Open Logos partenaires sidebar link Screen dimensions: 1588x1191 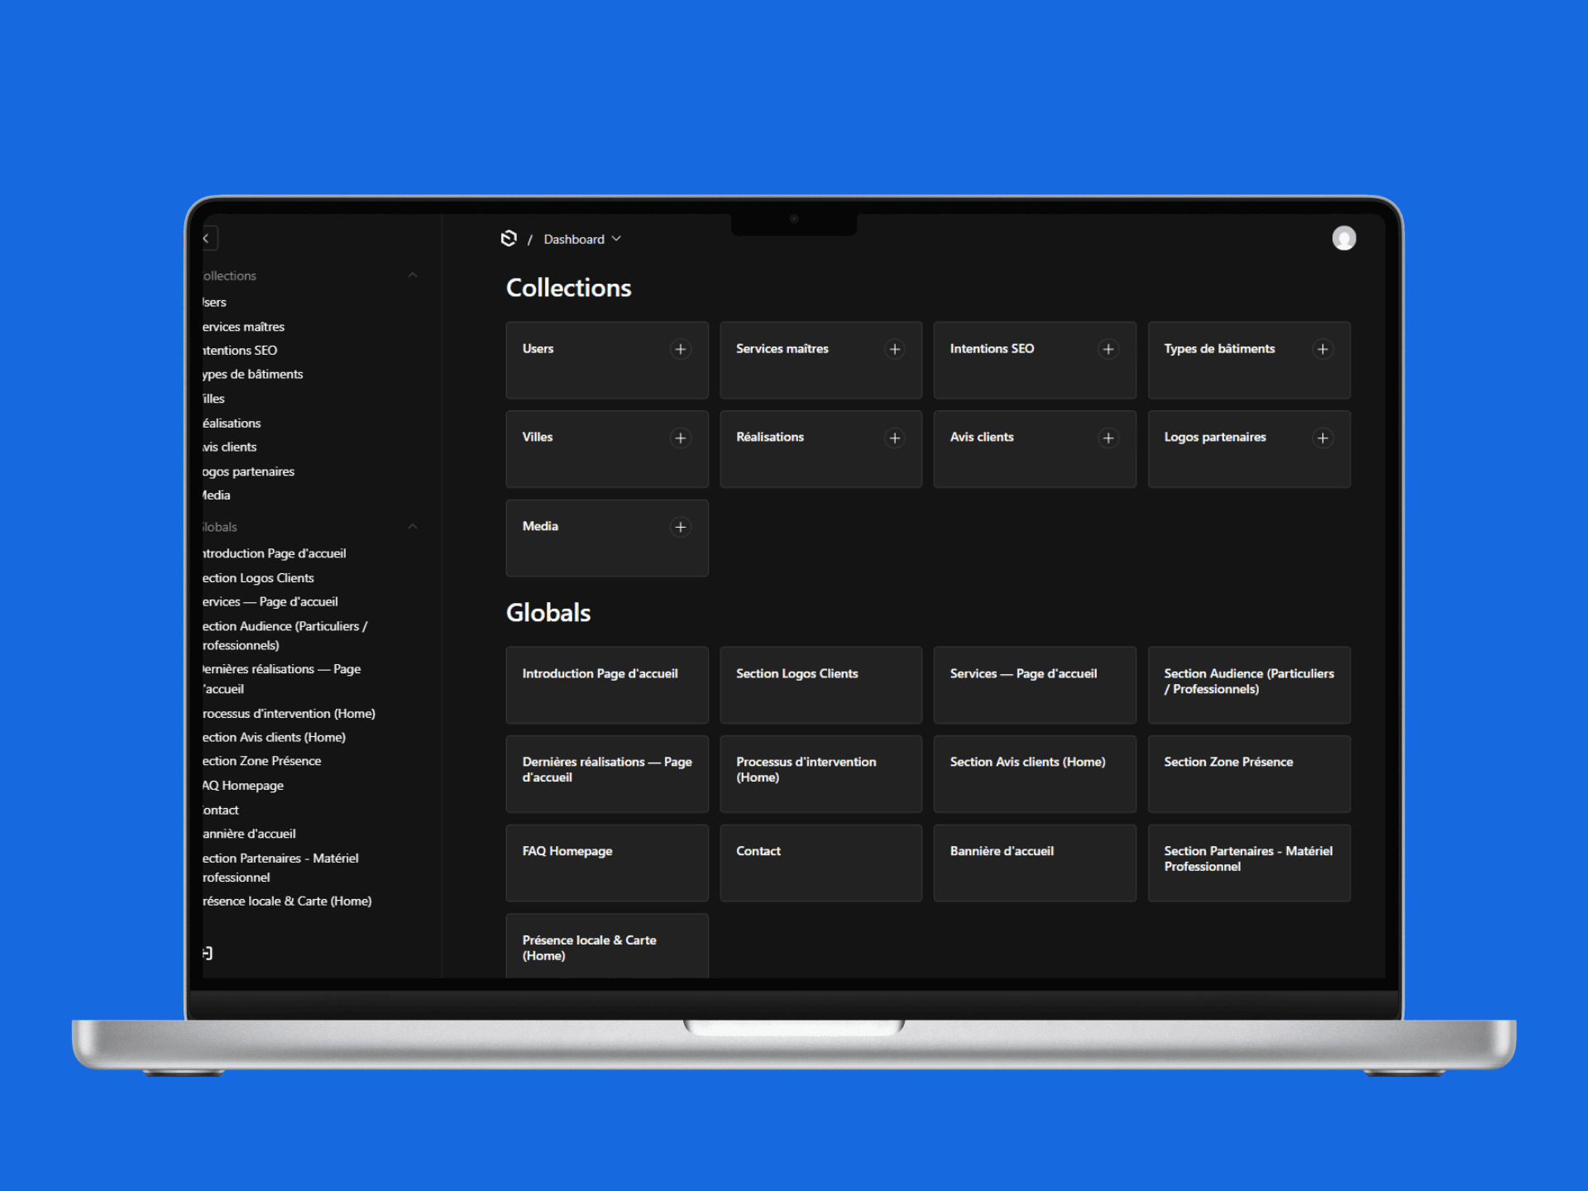click(x=248, y=471)
